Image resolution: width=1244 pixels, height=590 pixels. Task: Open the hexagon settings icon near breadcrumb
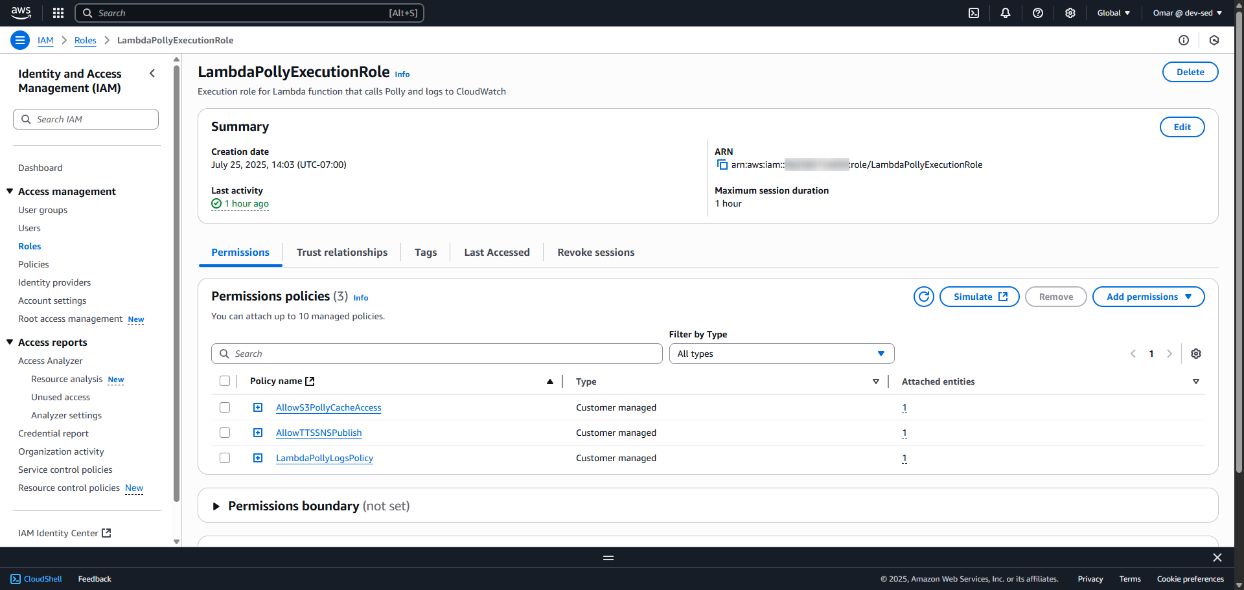click(x=1214, y=40)
